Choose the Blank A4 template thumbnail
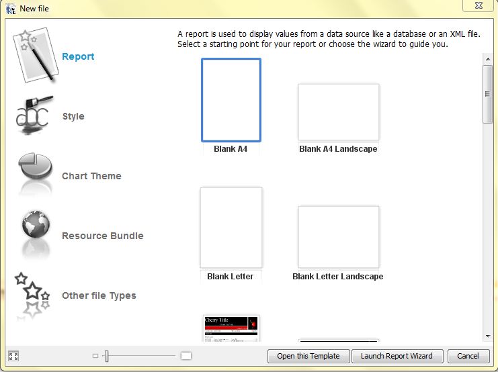This screenshot has height=372, width=498. [231, 100]
